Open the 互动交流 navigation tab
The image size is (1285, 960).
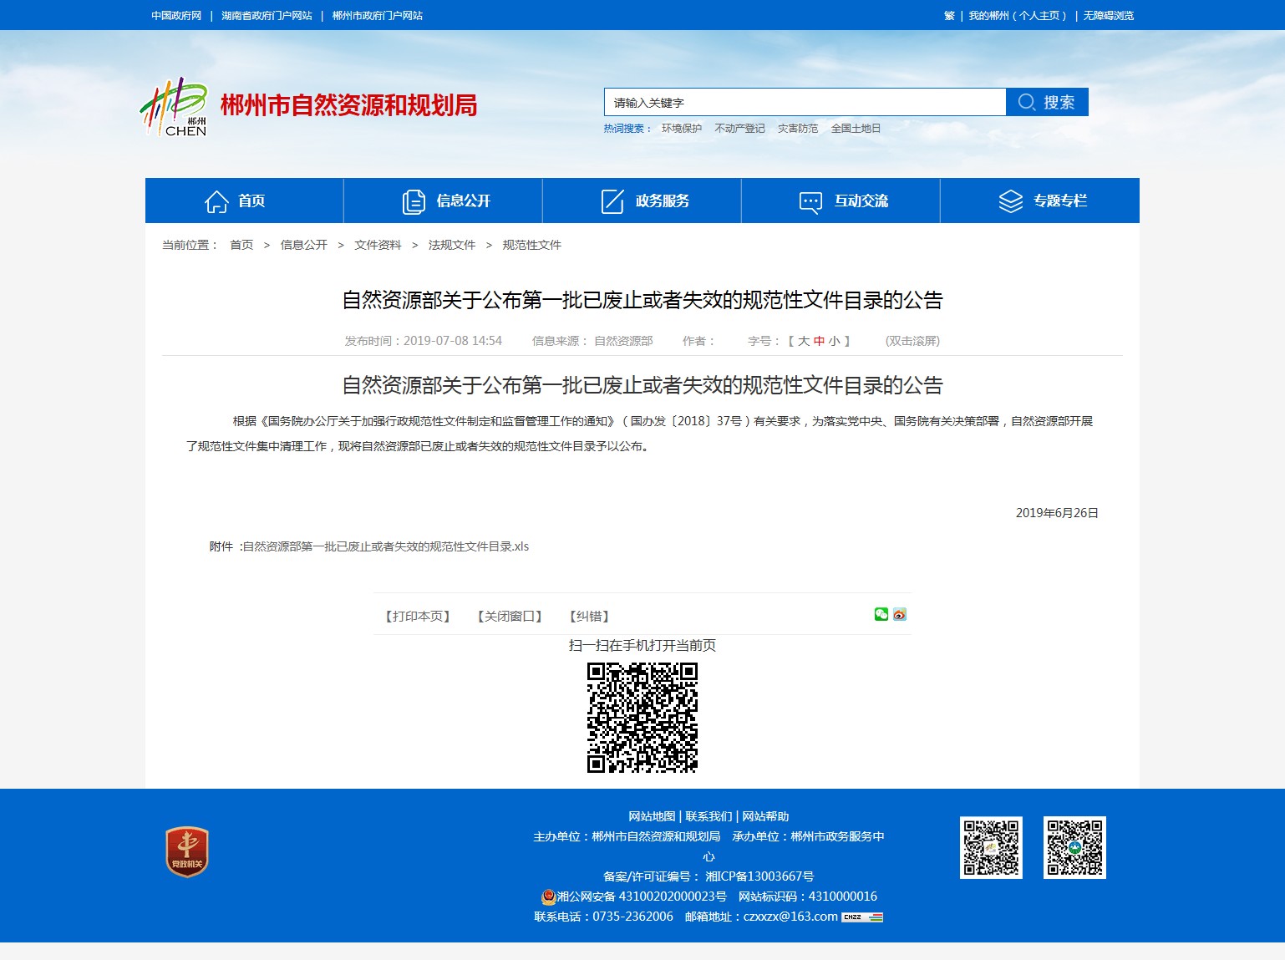pos(841,201)
